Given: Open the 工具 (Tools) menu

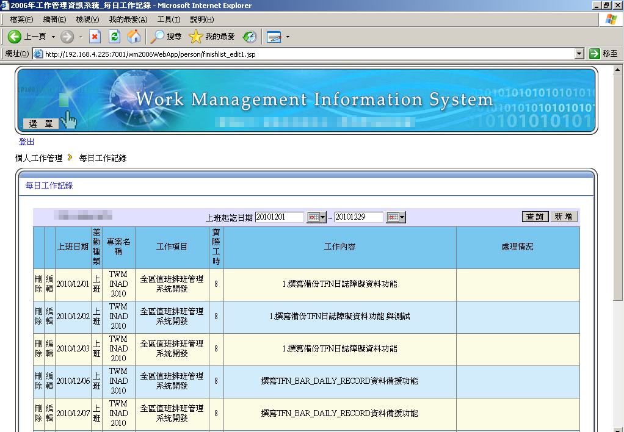Looking at the screenshot, I should (x=169, y=20).
